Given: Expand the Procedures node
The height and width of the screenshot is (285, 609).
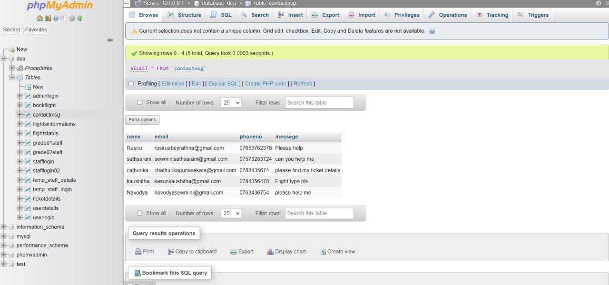Looking at the screenshot, I should tap(12, 68).
